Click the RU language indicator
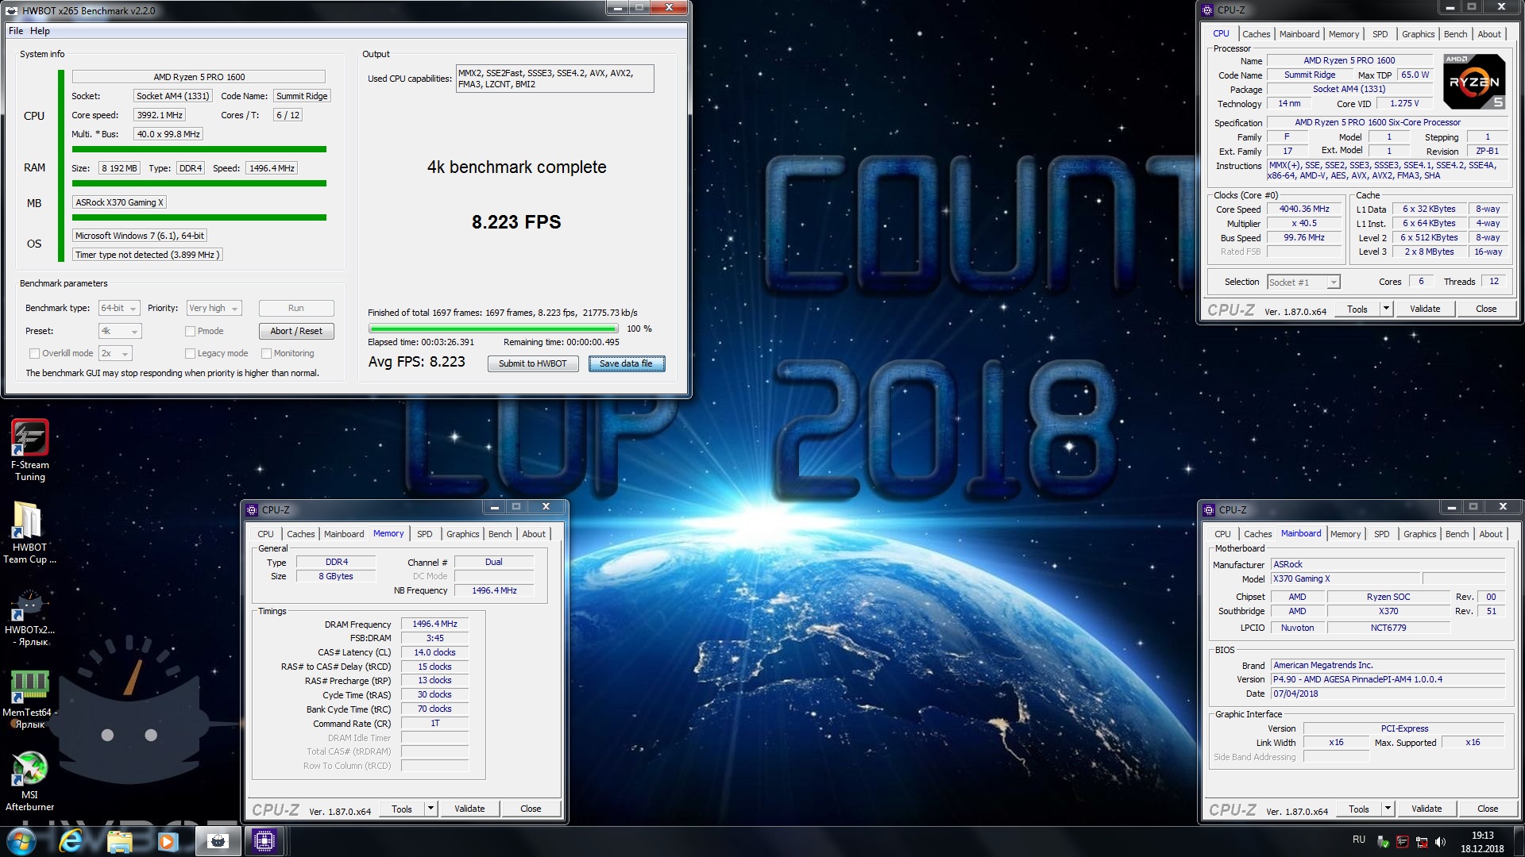Image resolution: width=1525 pixels, height=857 pixels. pyautogui.click(x=1359, y=840)
